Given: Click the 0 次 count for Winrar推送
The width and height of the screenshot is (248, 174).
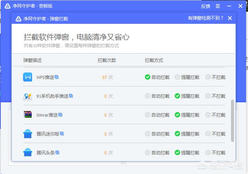Looking at the screenshot, I should pyautogui.click(x=108, y=115).
